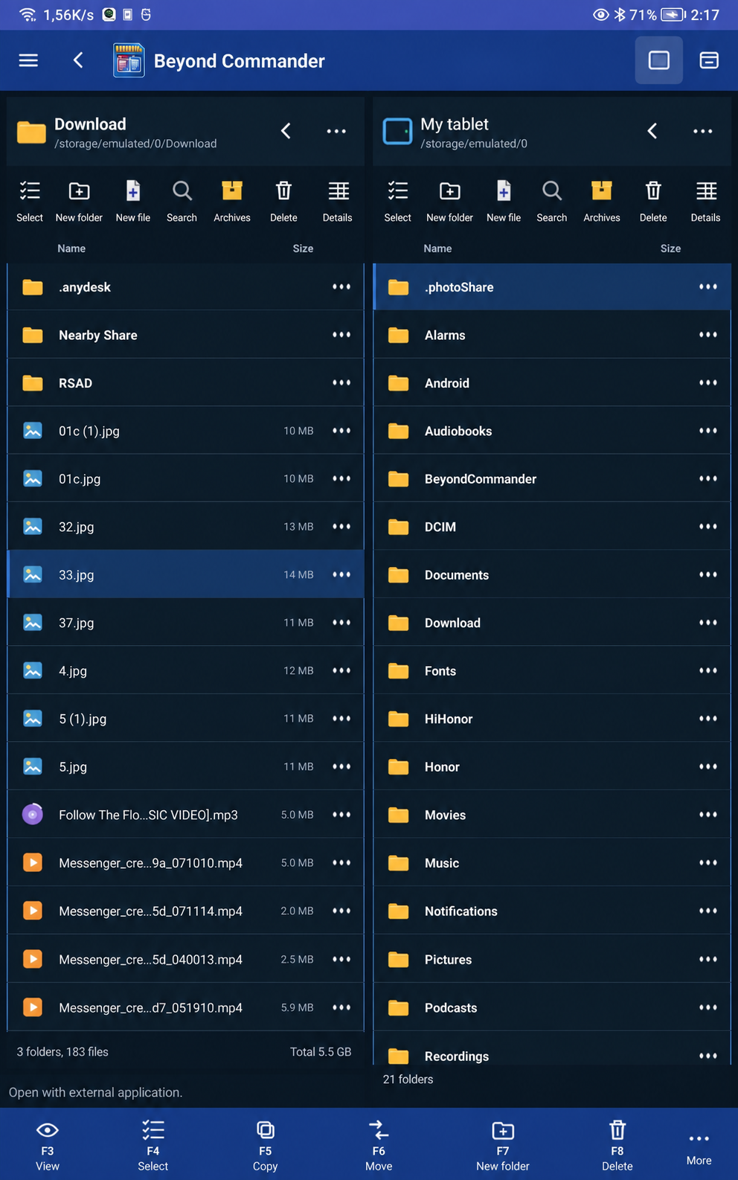Screen dimensions: 738x1180
Task: Create new folder in Download panel
Action: [x=79, y=201]
